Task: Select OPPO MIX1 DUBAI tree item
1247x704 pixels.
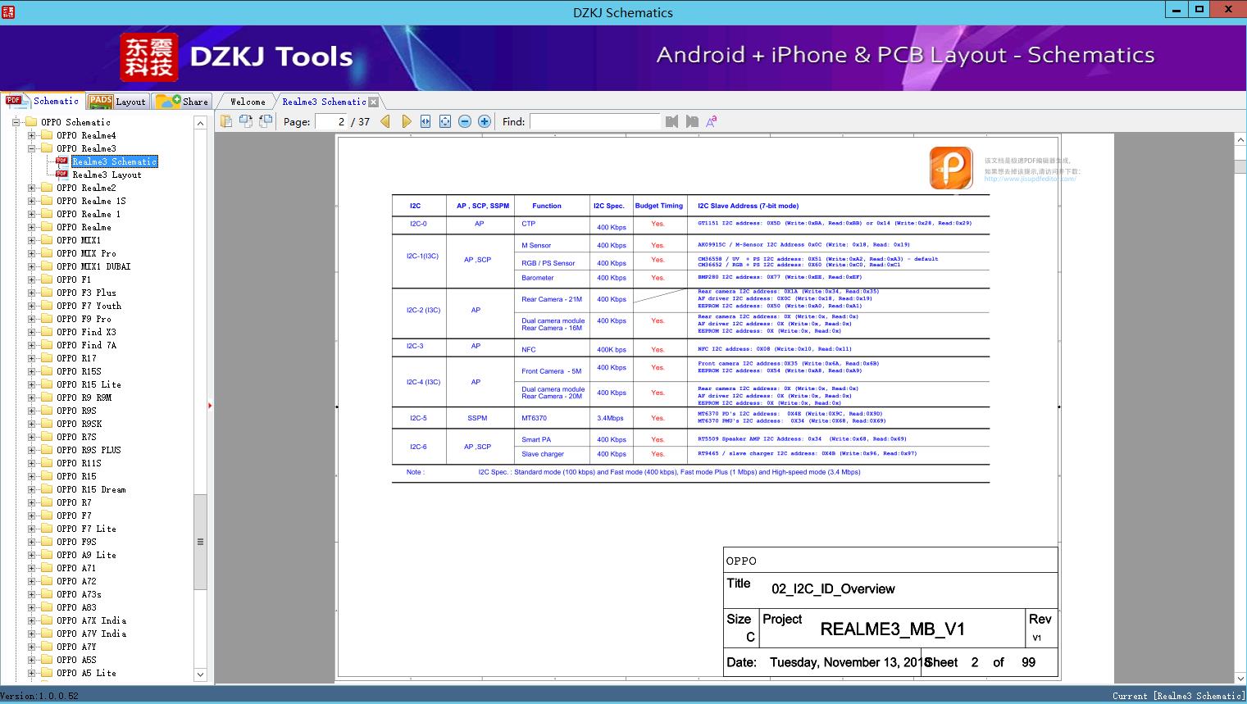Action: click(x=93, y=266)
